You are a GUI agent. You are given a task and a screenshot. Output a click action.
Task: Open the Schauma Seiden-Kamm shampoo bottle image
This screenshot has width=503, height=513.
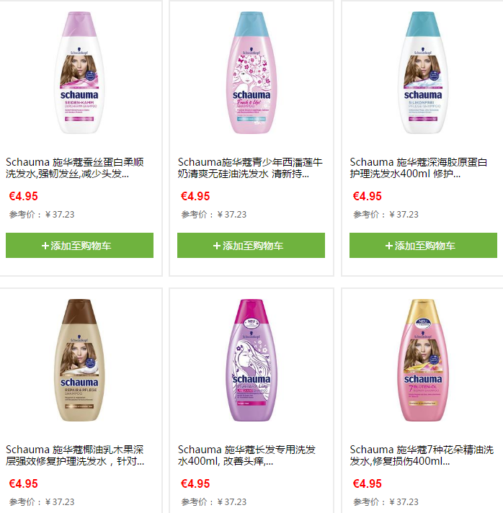[79, 73]
